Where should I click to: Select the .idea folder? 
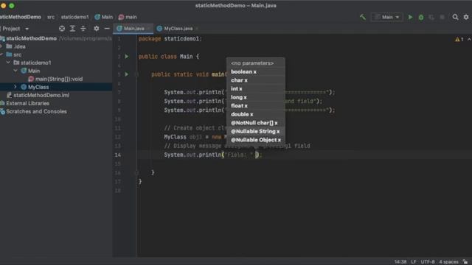pos(20,46)
